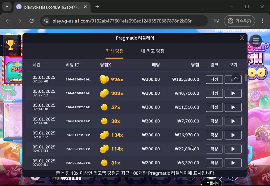
Task: Select the 최신 당첨 tab
Action: click(x=114, y=51)
